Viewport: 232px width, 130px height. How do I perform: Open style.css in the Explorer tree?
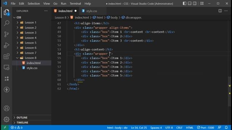pyautogui.click(x=32, y=68)
